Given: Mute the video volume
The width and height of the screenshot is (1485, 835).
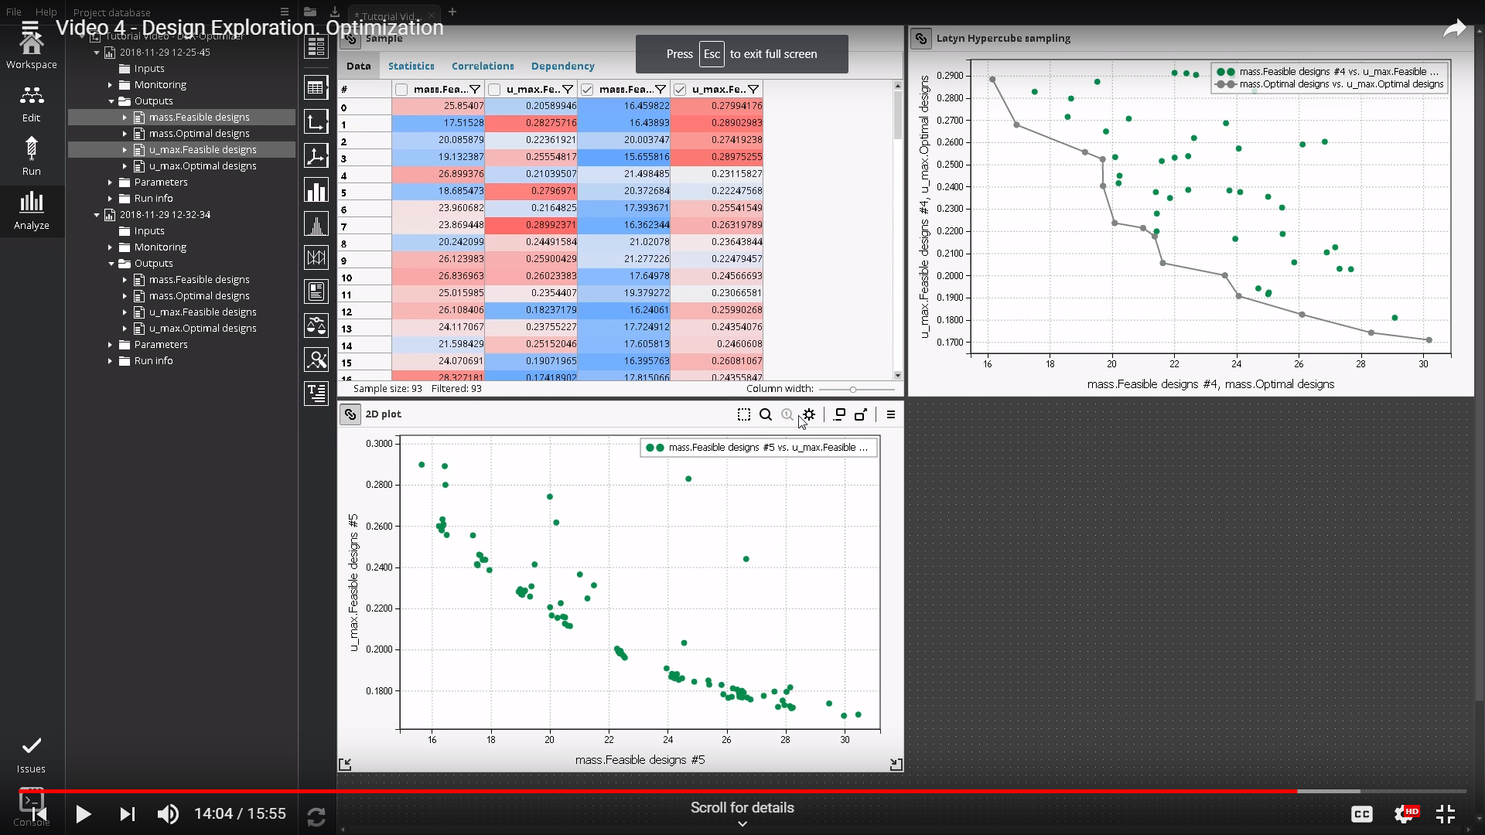Looking at the screenshot, I should point(168,814).
